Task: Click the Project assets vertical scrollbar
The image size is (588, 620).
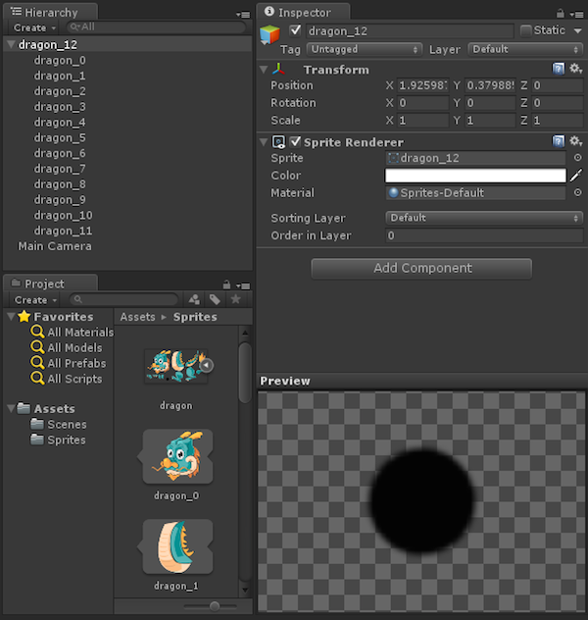Action: tap(245, 373)
